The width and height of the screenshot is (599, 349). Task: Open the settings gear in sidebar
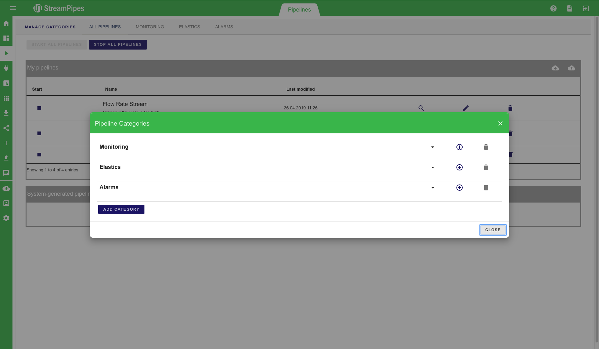point(6,218)
